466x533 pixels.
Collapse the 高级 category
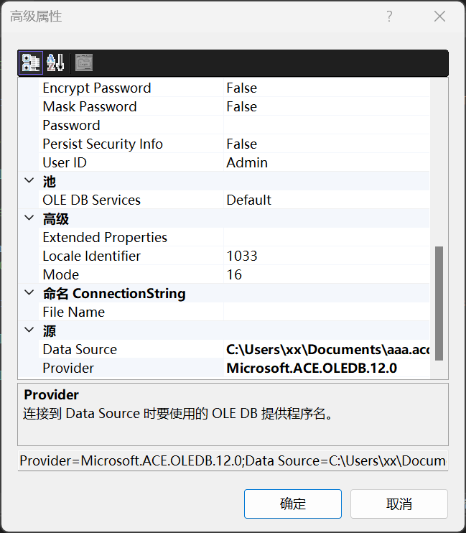click(29, 218)
